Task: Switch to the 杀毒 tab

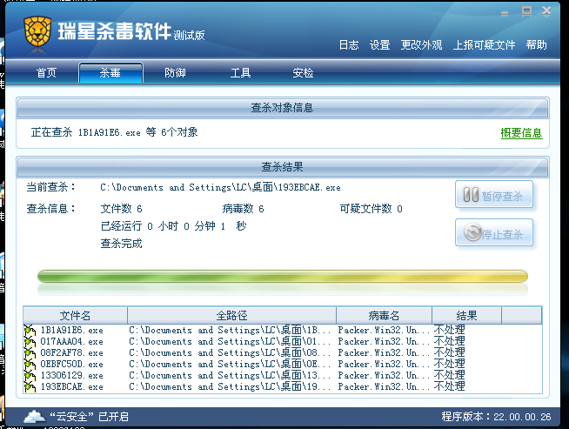Action: (110, 73)
